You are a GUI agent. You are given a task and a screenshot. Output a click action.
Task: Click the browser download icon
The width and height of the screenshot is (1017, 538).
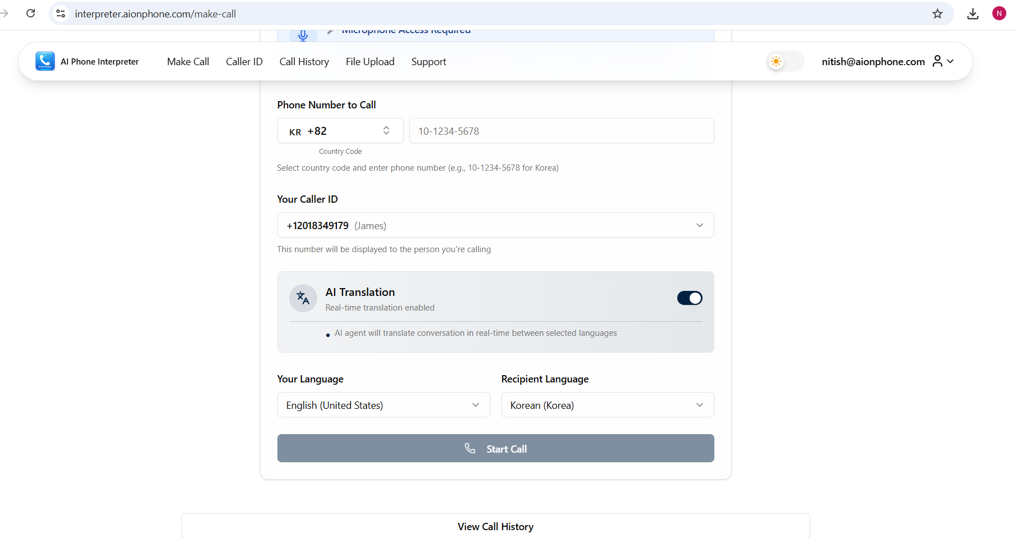tap(973, 13)
